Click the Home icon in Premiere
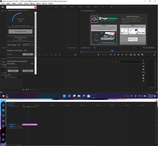The image size is (158, 146). (x=3, y=7)
